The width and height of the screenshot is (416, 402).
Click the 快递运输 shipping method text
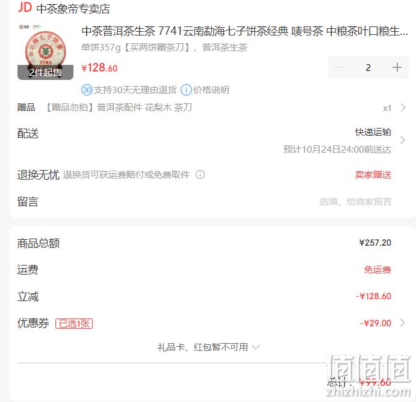point(373,132)
